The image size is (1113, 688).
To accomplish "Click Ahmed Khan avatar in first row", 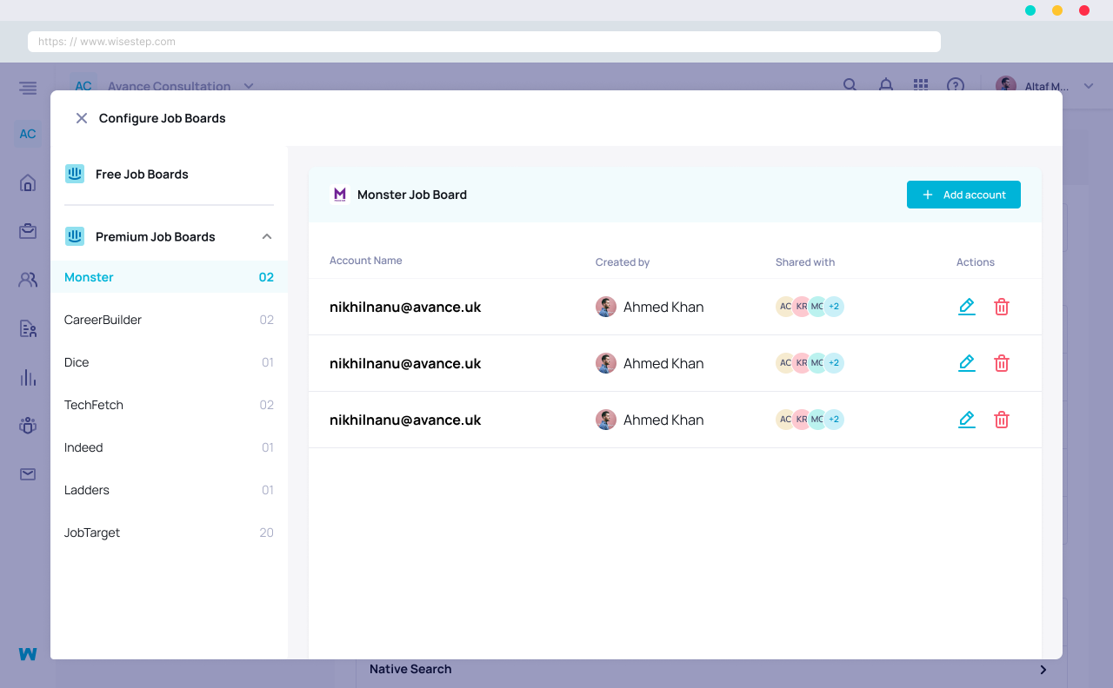I will click(606, 307).
